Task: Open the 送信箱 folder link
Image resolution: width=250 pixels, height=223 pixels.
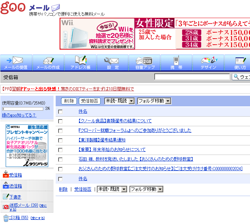Action: tap(16, 186)
